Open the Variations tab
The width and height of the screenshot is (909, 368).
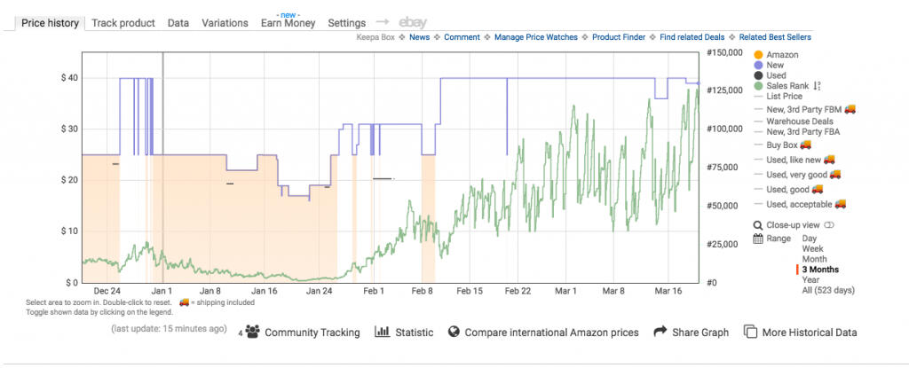click(225, 23)
